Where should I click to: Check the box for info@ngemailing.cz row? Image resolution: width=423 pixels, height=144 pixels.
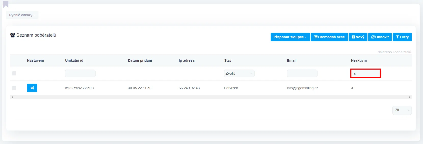(x=14, y=88)
